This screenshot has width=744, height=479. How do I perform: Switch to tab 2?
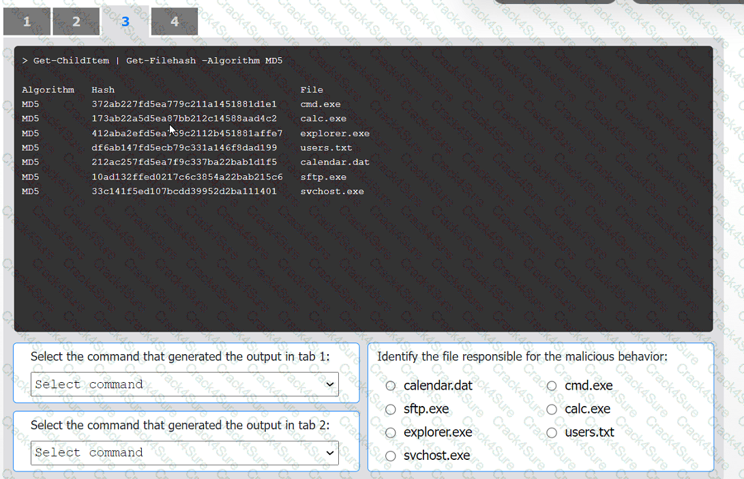(x=76, y=20)
